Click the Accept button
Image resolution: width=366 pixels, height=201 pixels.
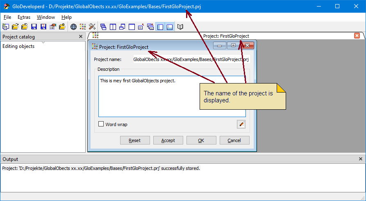(x=168, y=140)
